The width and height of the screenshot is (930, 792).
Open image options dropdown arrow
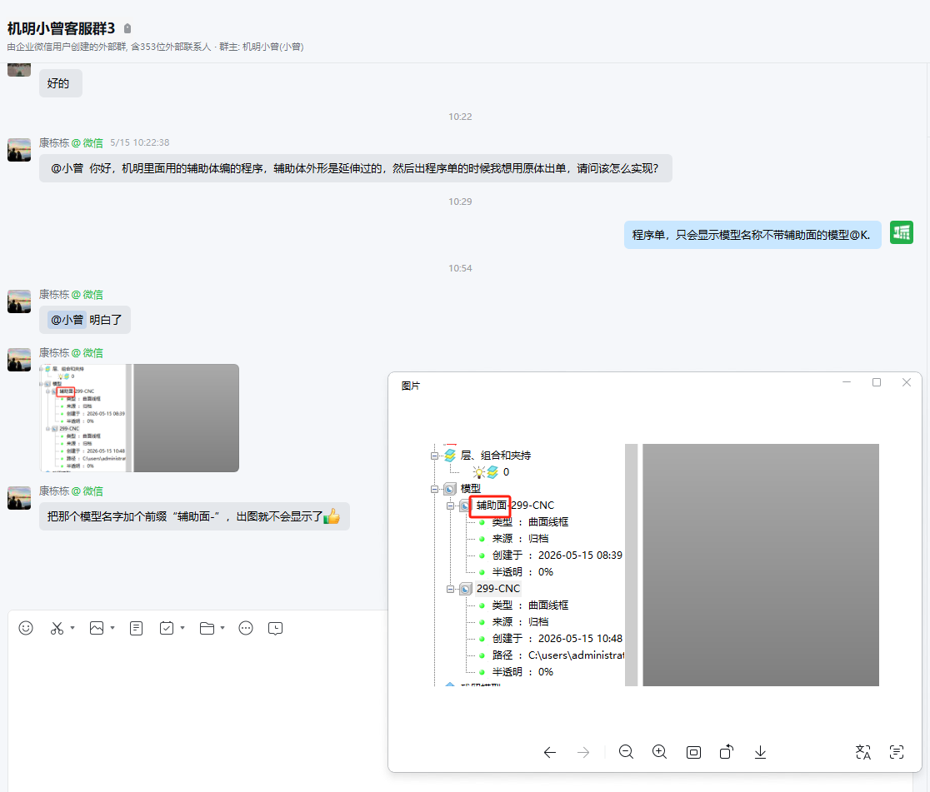112,628
